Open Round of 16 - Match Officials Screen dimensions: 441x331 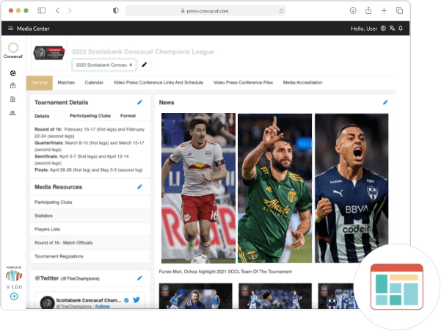90,243
